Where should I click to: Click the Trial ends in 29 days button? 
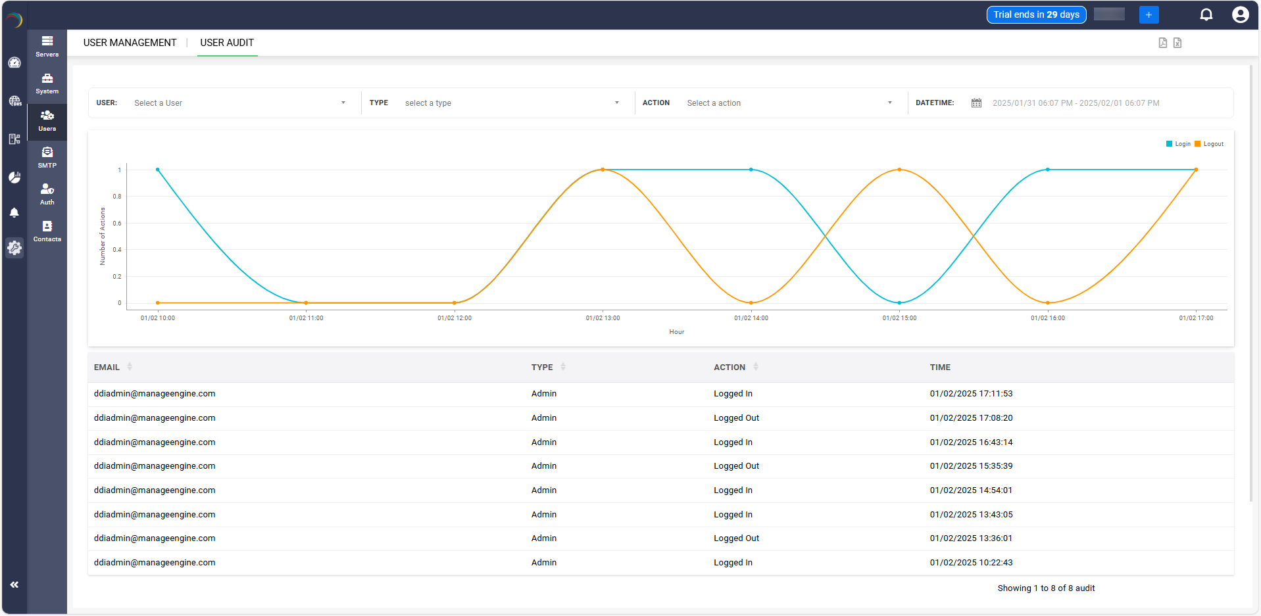[x=1036, y=14]
